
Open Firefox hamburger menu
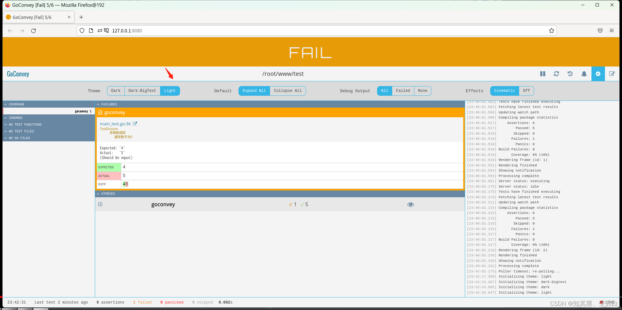point(612,31)
